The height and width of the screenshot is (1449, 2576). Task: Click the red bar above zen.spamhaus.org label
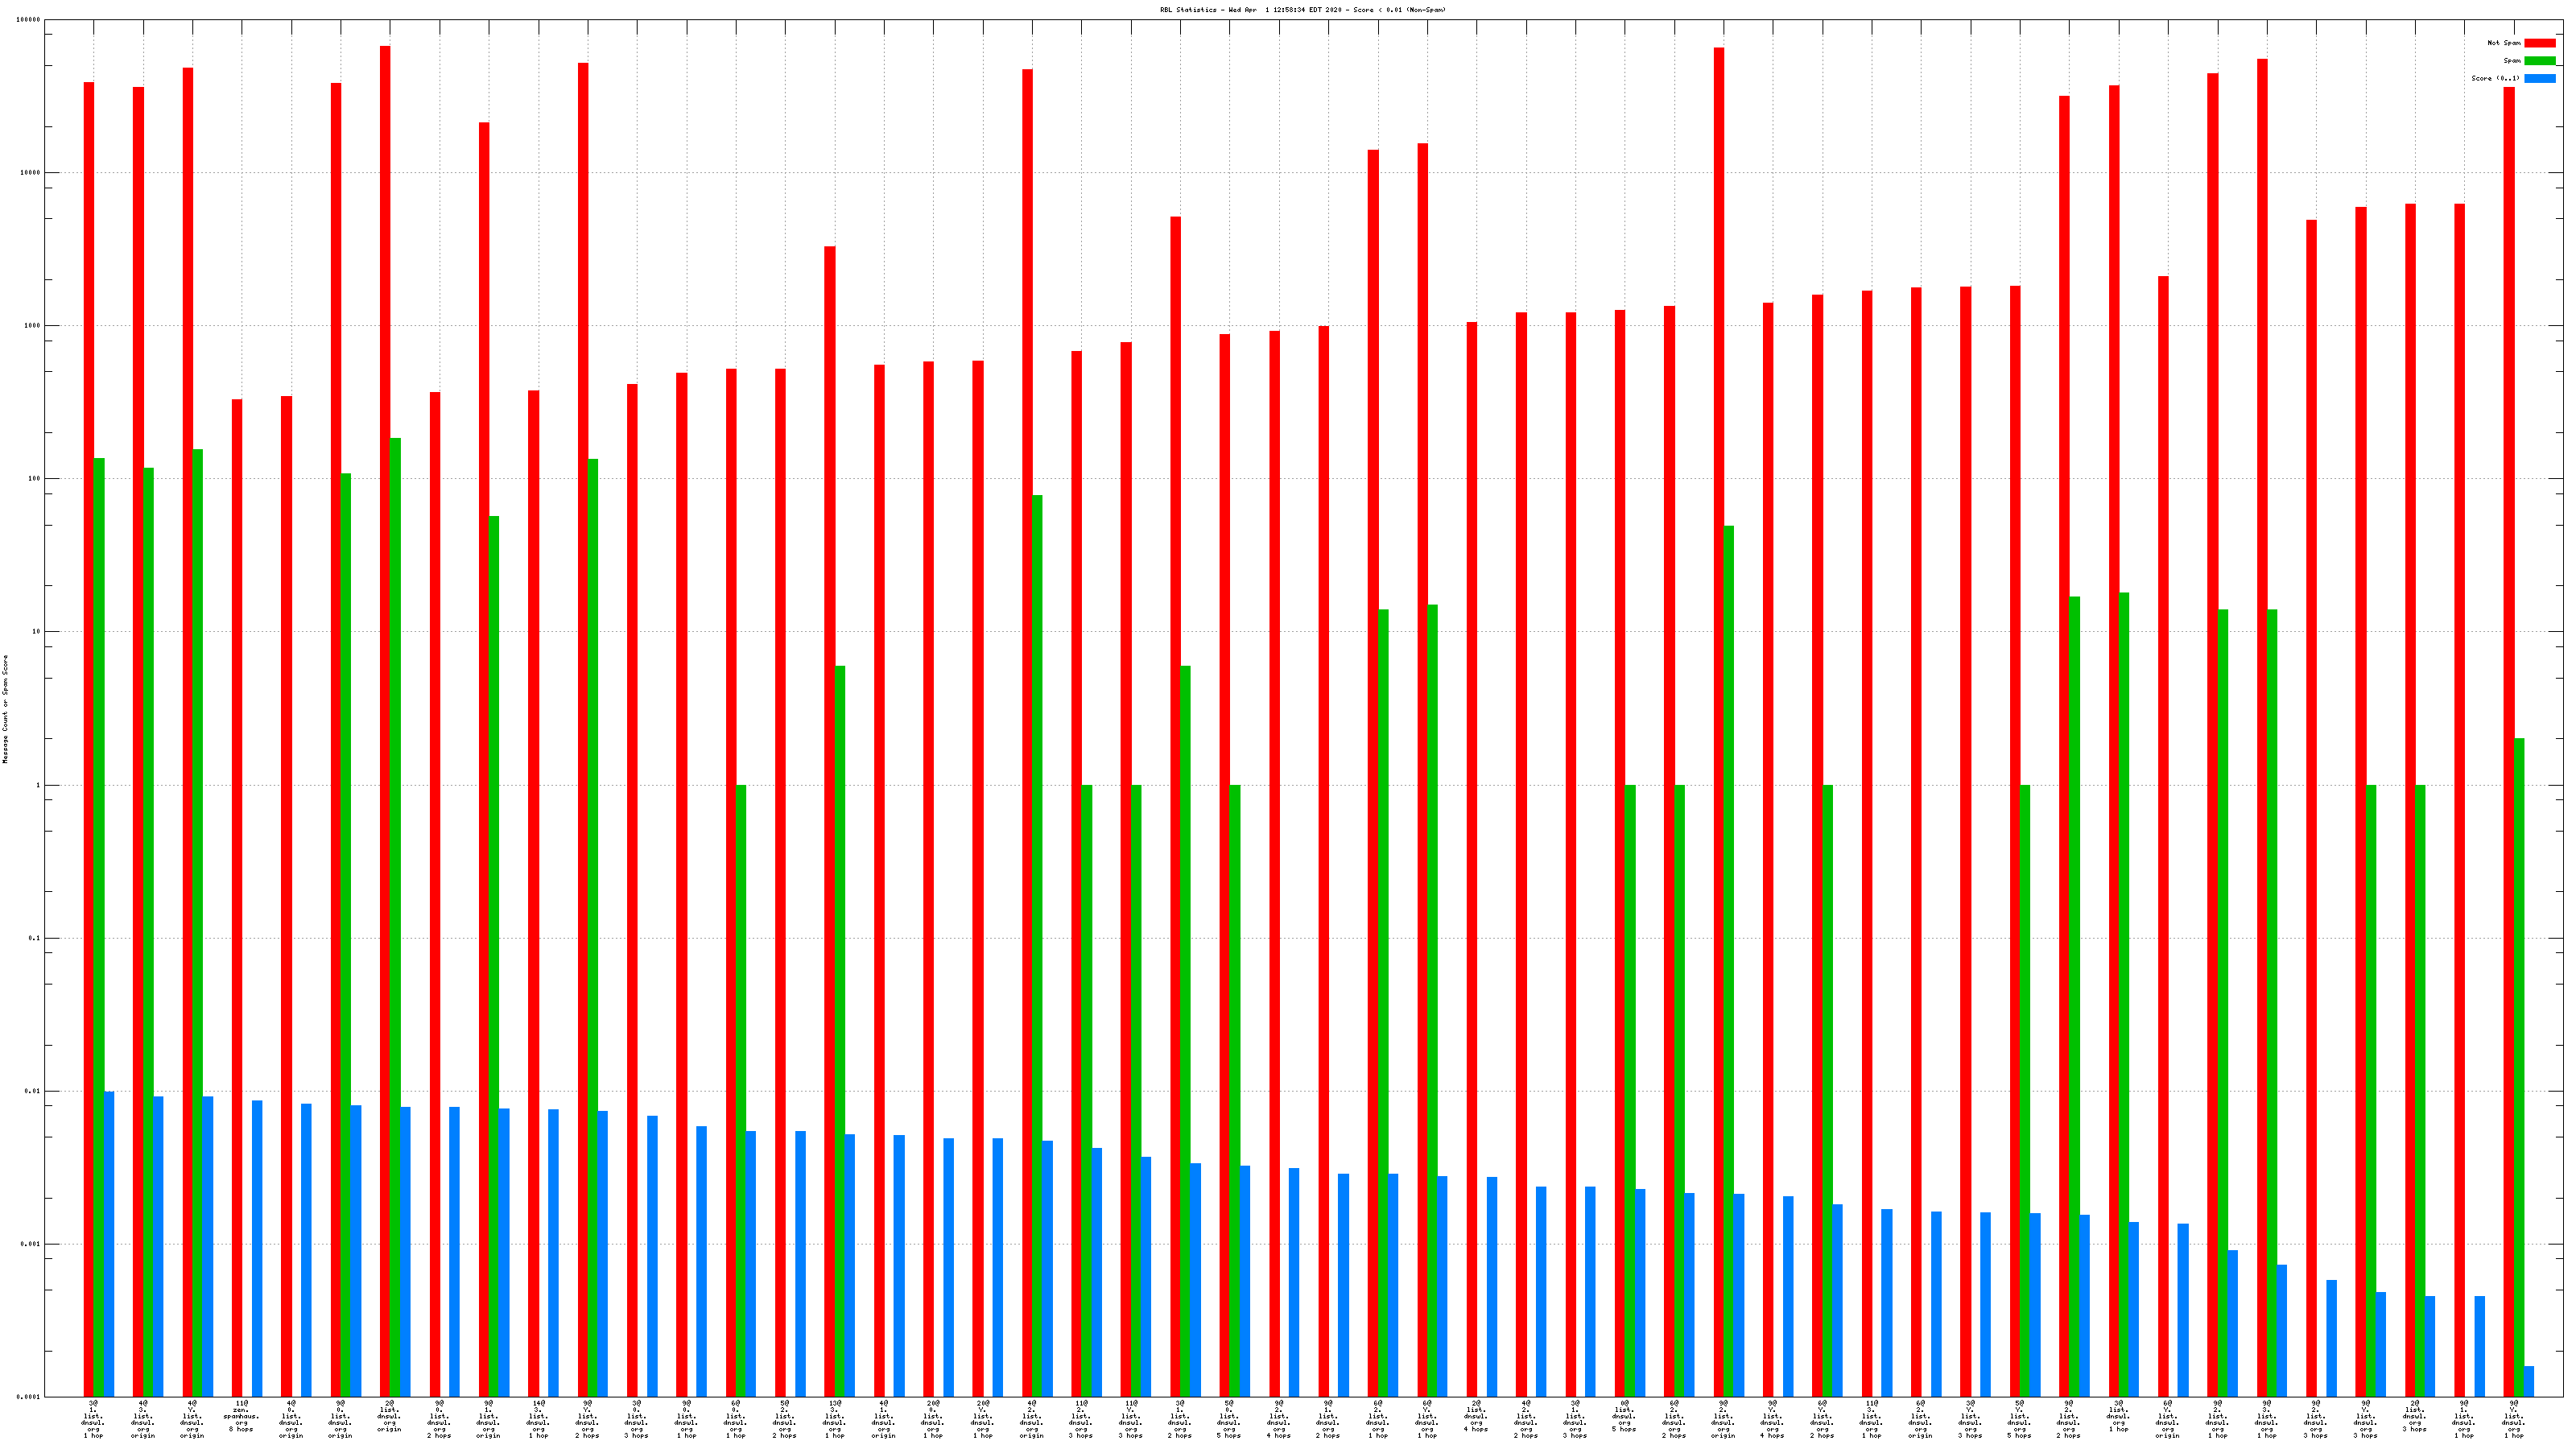(237, 898)
